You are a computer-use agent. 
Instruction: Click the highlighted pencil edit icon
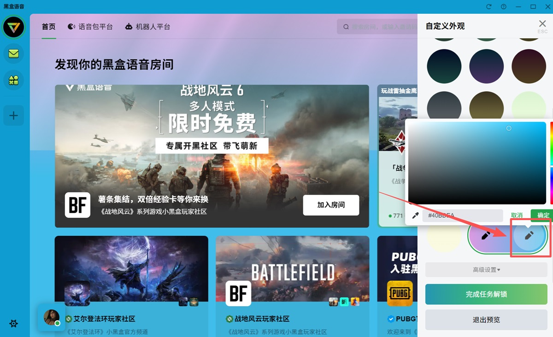click(x=530, y=237)
